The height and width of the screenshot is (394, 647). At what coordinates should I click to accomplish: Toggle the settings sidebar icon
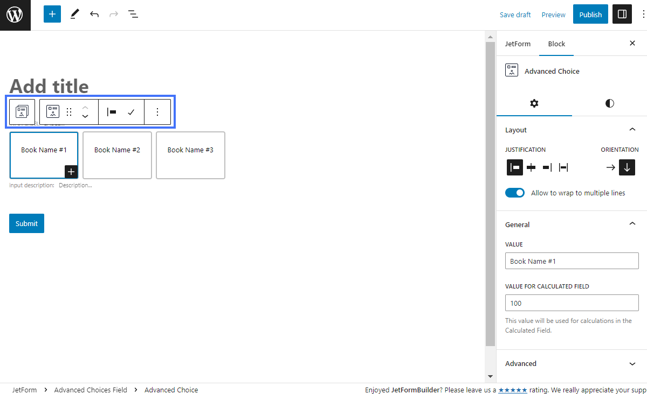click(x=622, y=15)
